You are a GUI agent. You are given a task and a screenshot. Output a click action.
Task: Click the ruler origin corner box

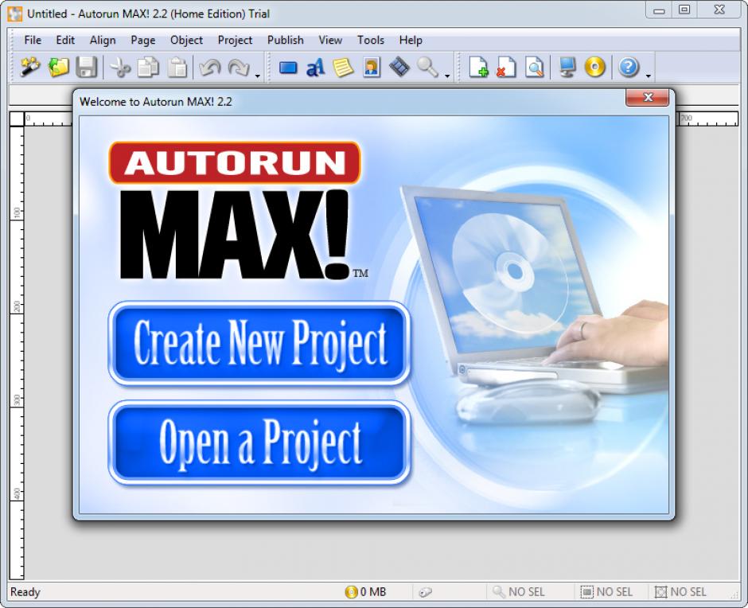click(17, 119)
